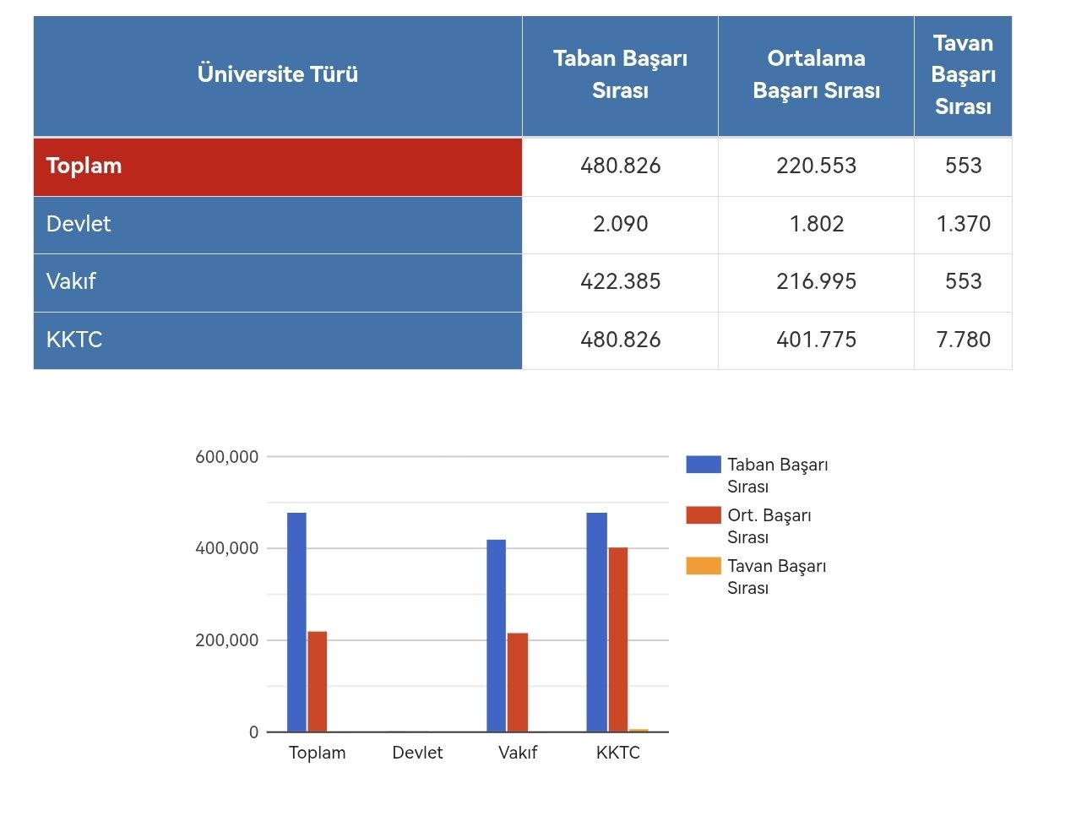Click the "Taban Başarı Sırası" legend label
This screenshot has width=1076, height=827.
[778, 476]
